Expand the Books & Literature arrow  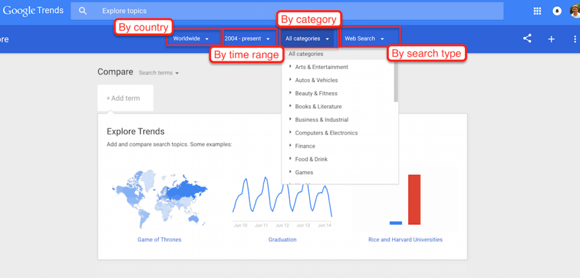tap(291, 106)
